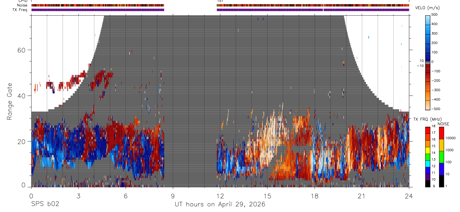Click the 20 tick on Range Gate axis

21,141
